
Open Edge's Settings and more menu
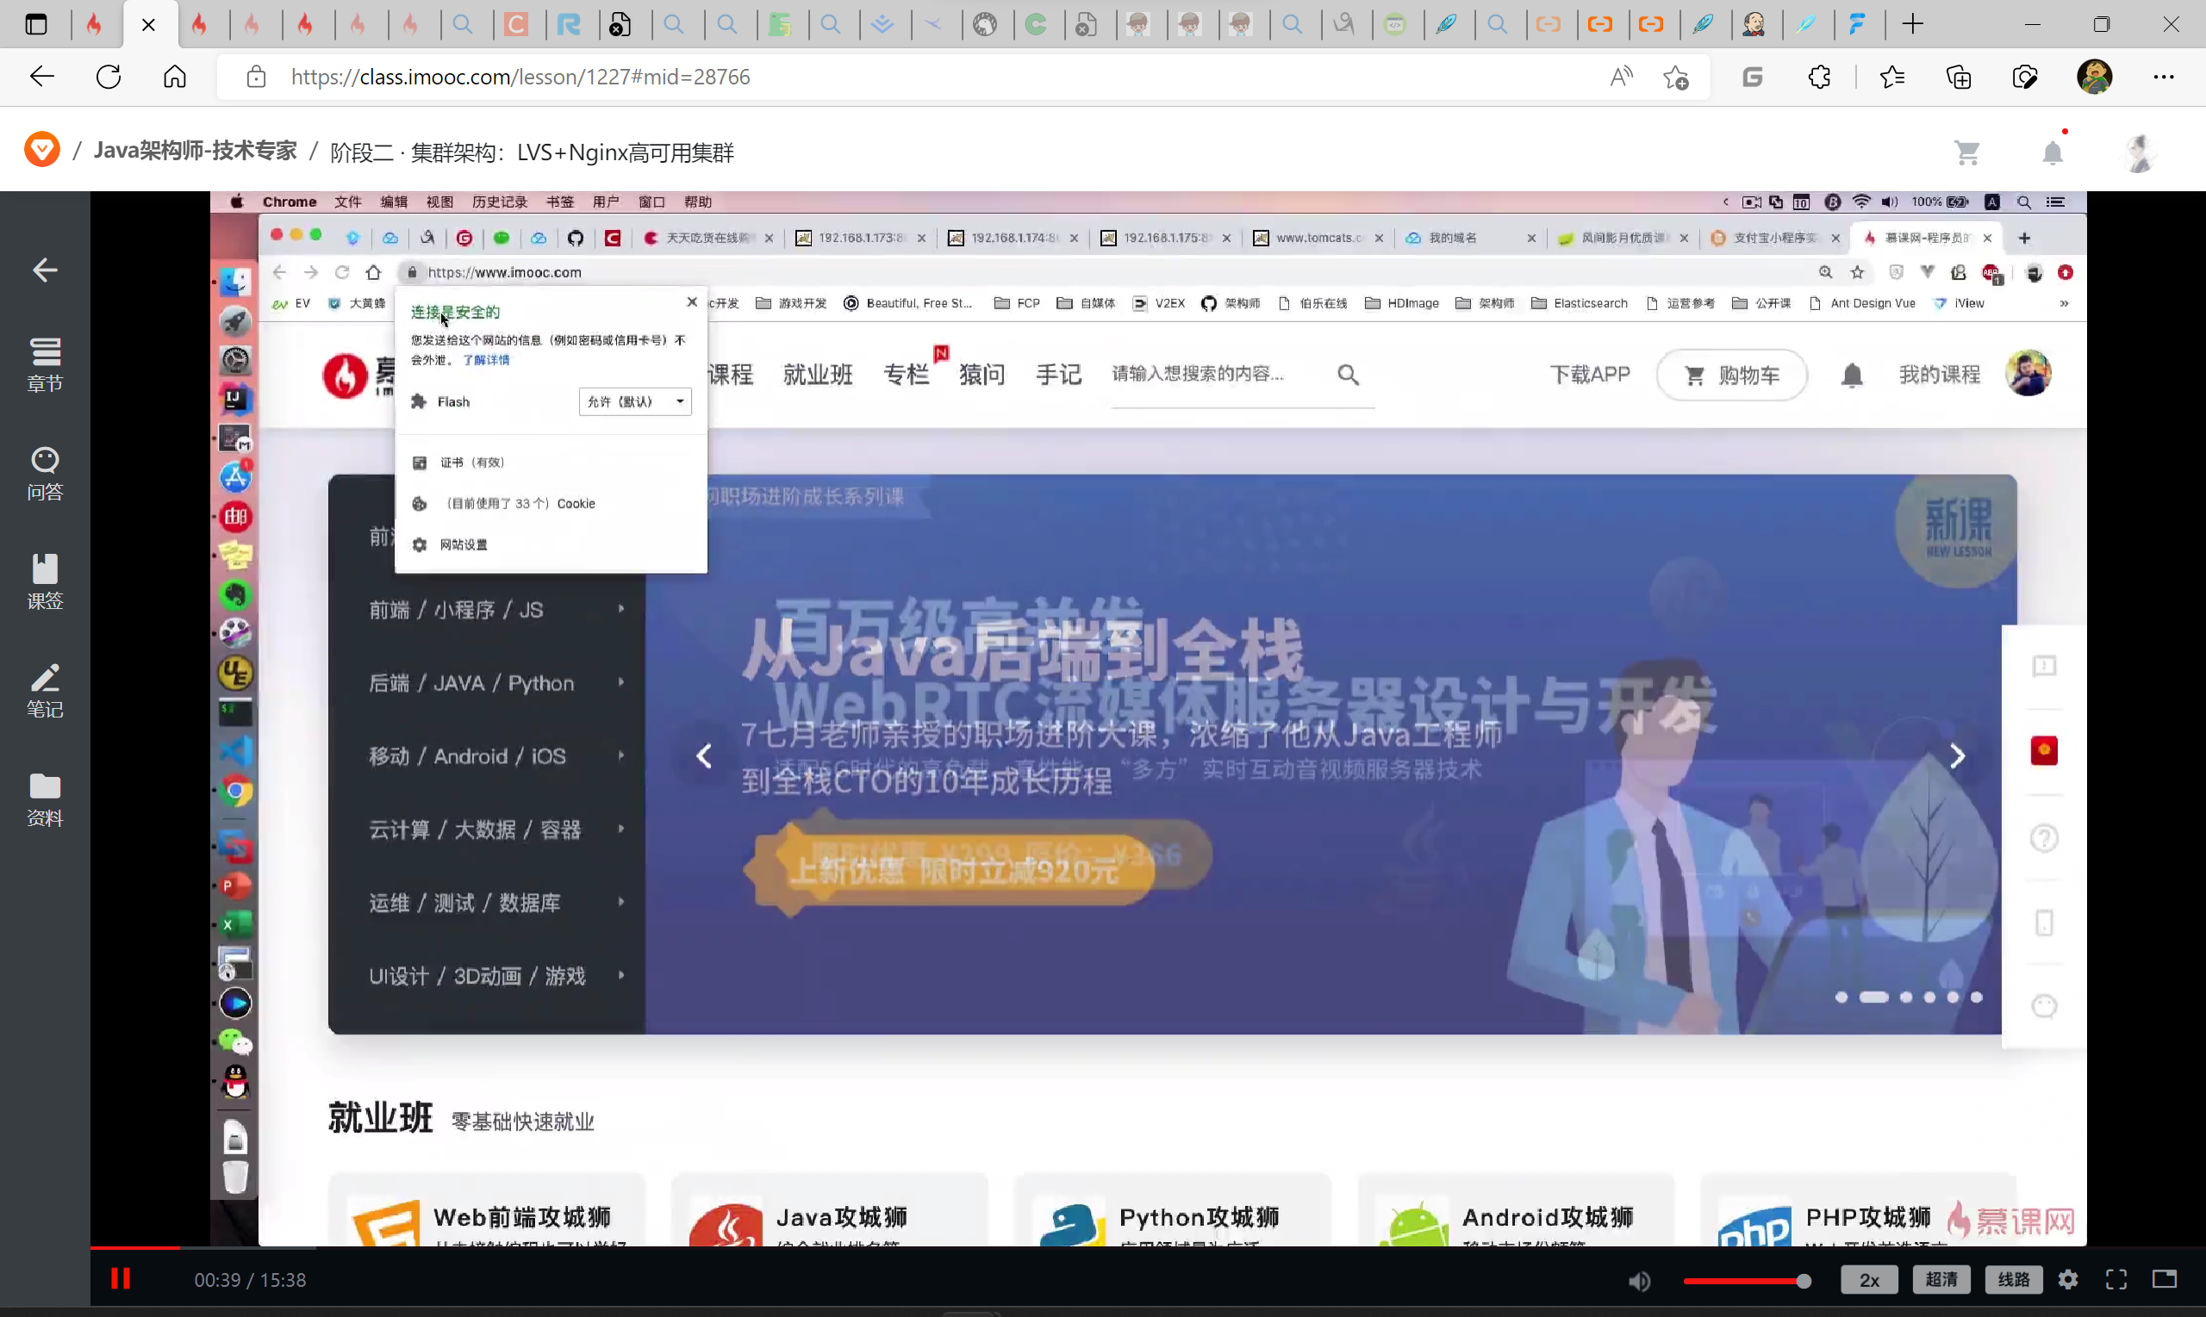[2166, 77]
